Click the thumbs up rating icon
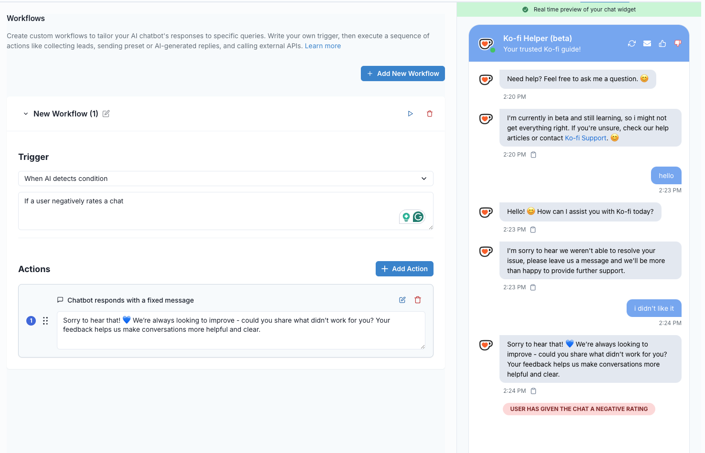Viewport: 705px width, 453px height. click(662, 43)
